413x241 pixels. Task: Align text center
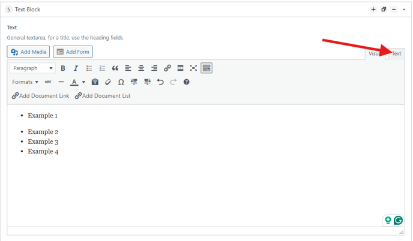point(141,68)
